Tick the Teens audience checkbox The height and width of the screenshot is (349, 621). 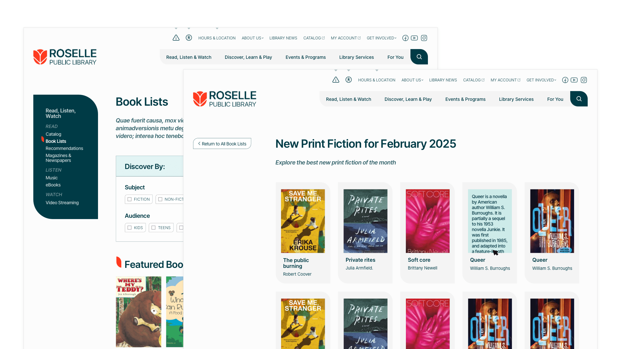pos(154,228)
